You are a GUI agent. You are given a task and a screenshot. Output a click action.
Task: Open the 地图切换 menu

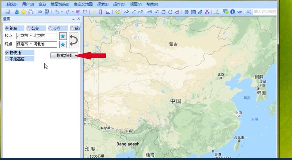[x=60, y=4]
